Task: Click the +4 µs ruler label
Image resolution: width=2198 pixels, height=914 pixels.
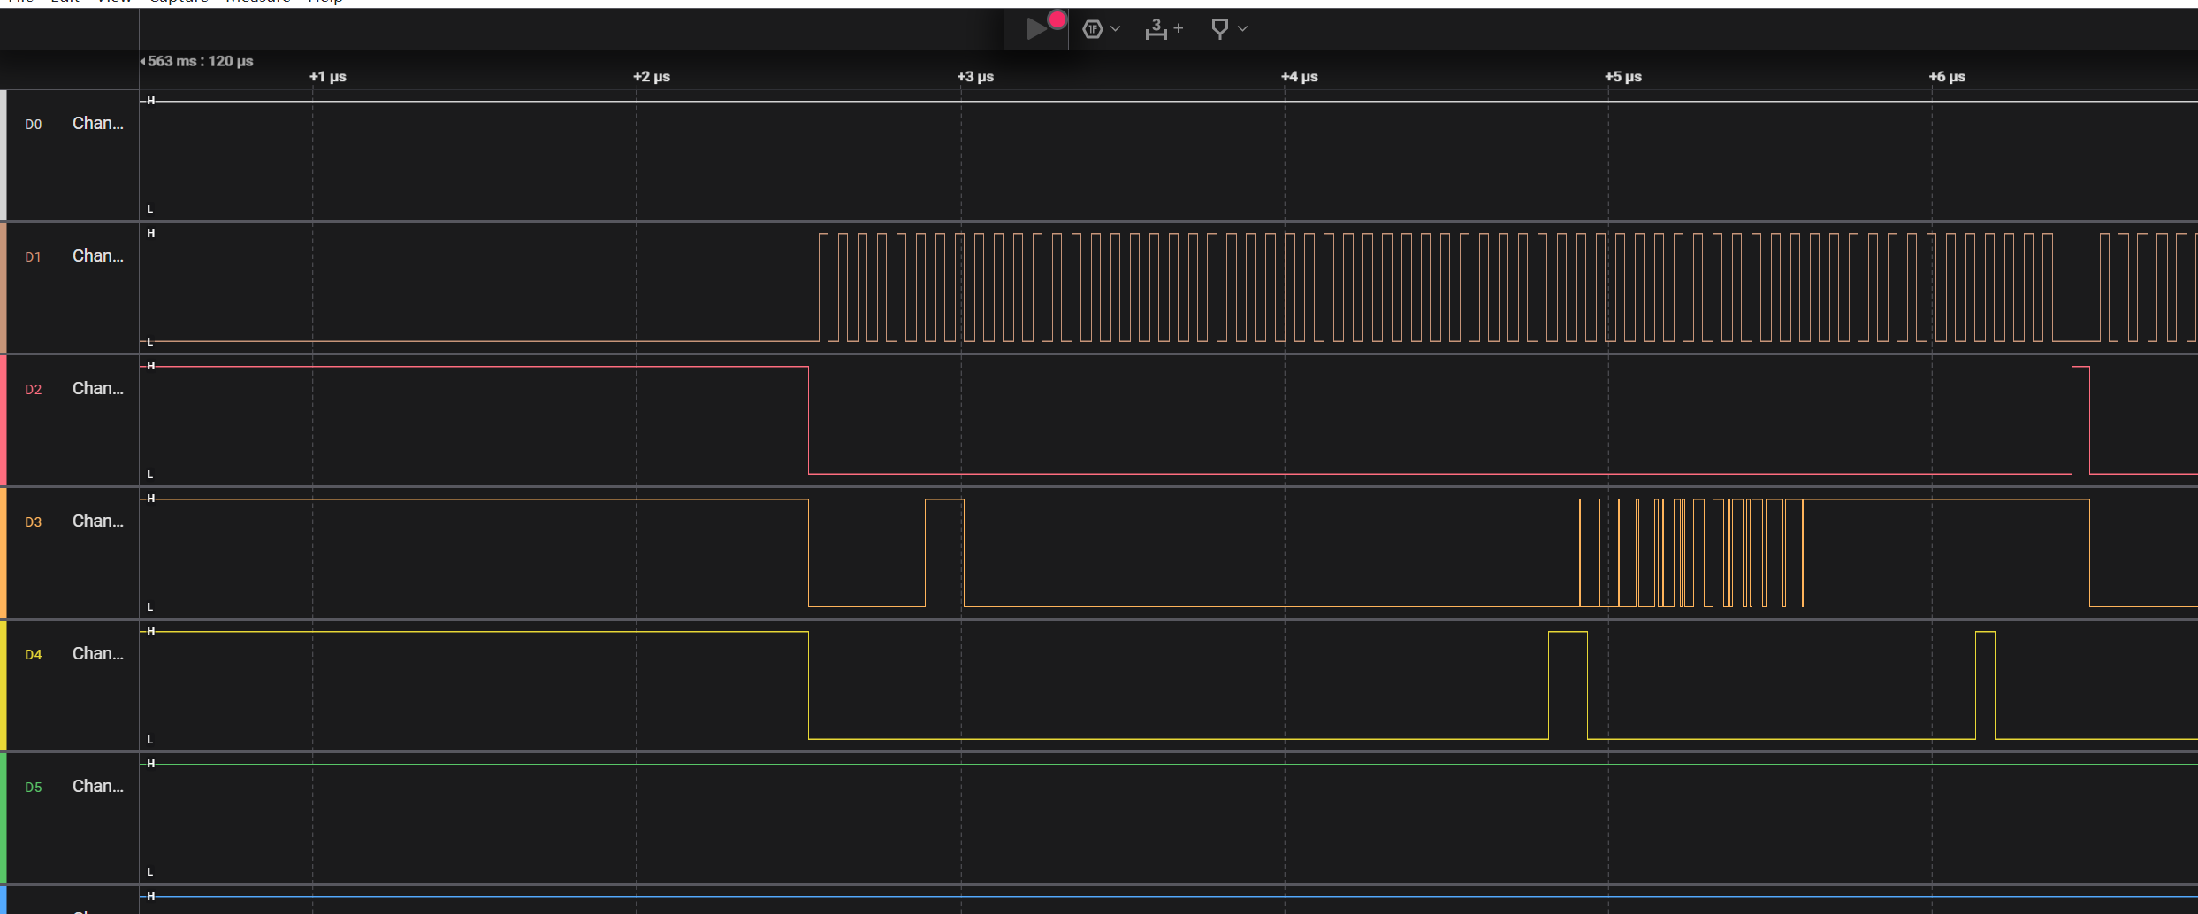Action: (1299, 77)
